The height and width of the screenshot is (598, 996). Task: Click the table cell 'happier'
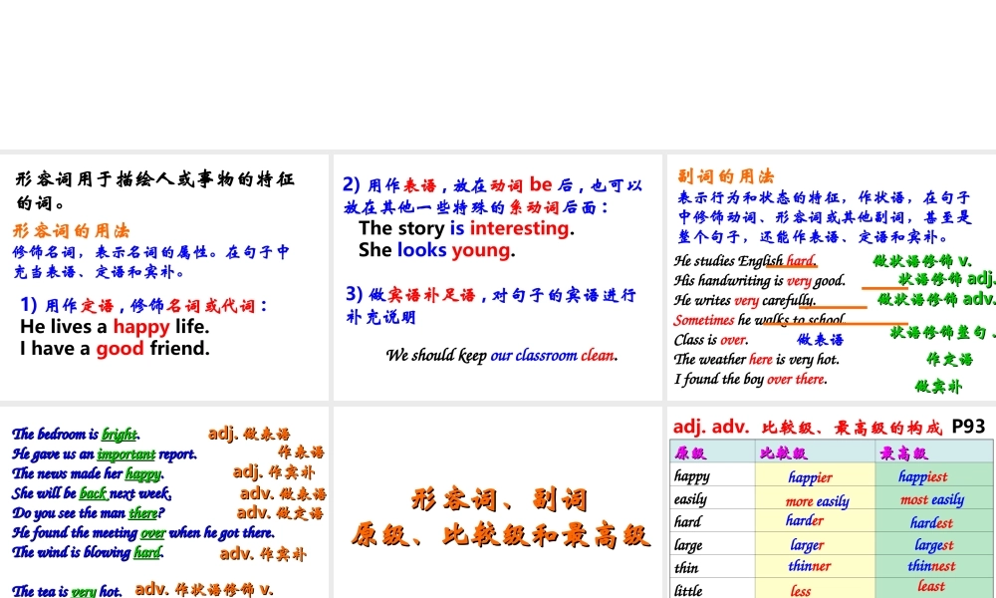click(810, 477)
